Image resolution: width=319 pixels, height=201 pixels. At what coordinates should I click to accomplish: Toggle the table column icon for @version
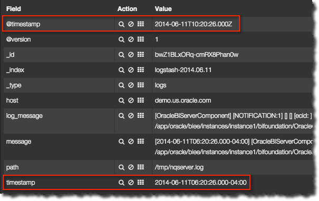click(141, 39)
